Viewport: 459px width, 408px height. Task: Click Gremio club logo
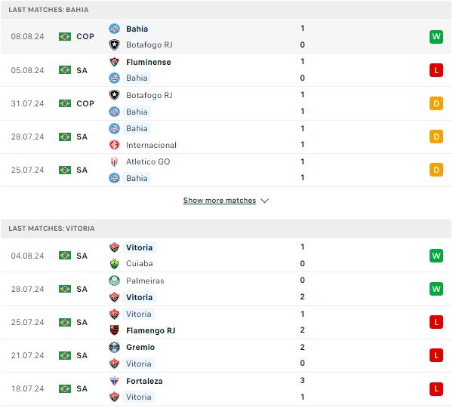115,347
